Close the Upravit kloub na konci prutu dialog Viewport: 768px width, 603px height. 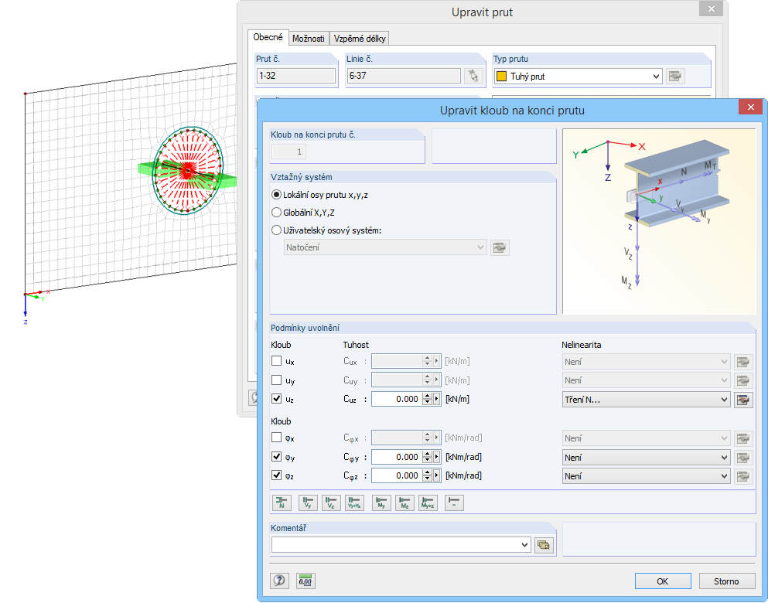pyautogui.click(x=750, y=107)
